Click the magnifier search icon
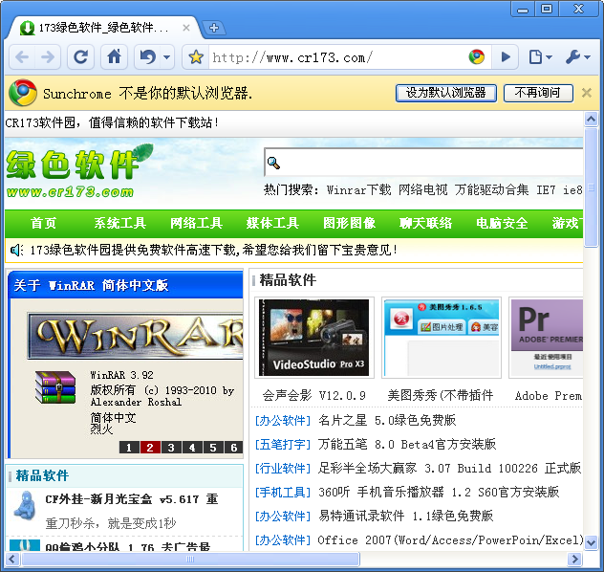This screenshot has height=572, width=604. tap(273, 163)
